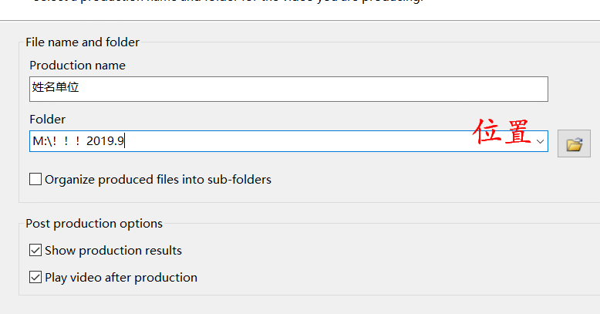Enable Organize produced files into sub-folders checkbox
This screenshot has height=314, width=600.
tap(35, 179)
